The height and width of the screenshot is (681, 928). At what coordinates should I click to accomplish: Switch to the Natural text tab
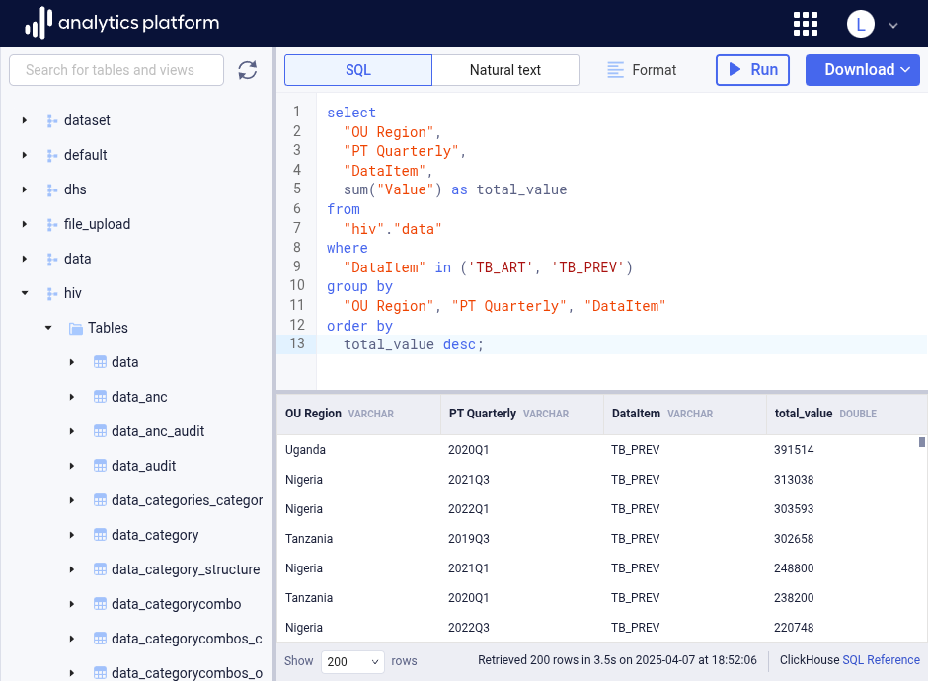pyautogui.click(x=505, y=70)
